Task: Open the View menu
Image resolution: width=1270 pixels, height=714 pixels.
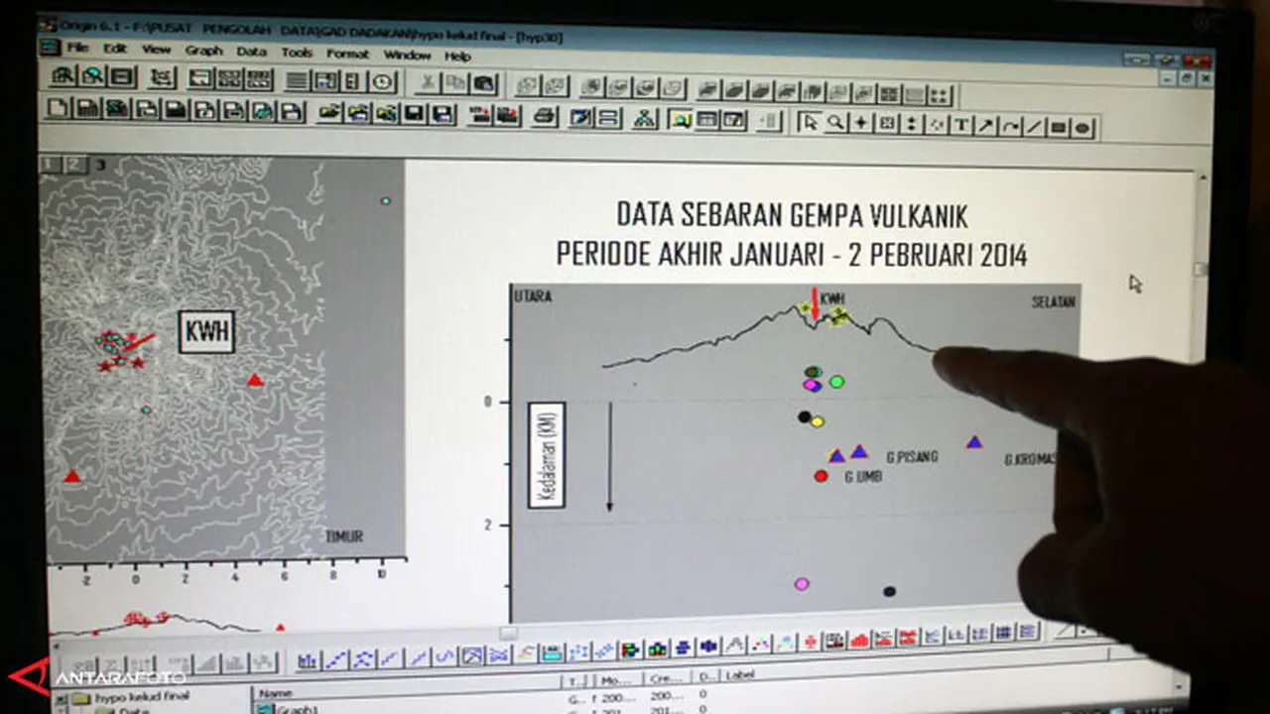Action: 156,49
